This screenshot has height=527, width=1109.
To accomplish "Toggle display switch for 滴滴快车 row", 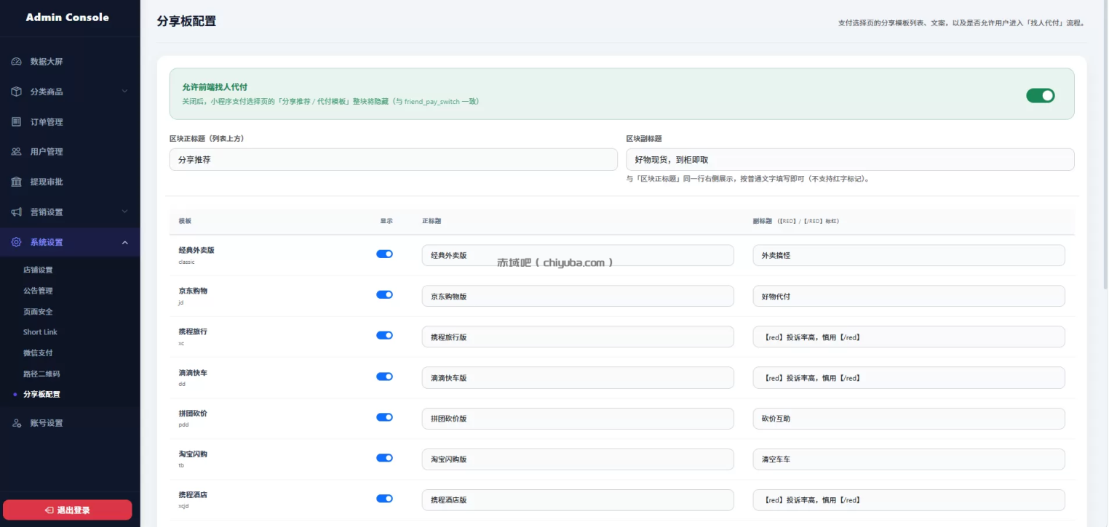I will (x=384, y=377).
